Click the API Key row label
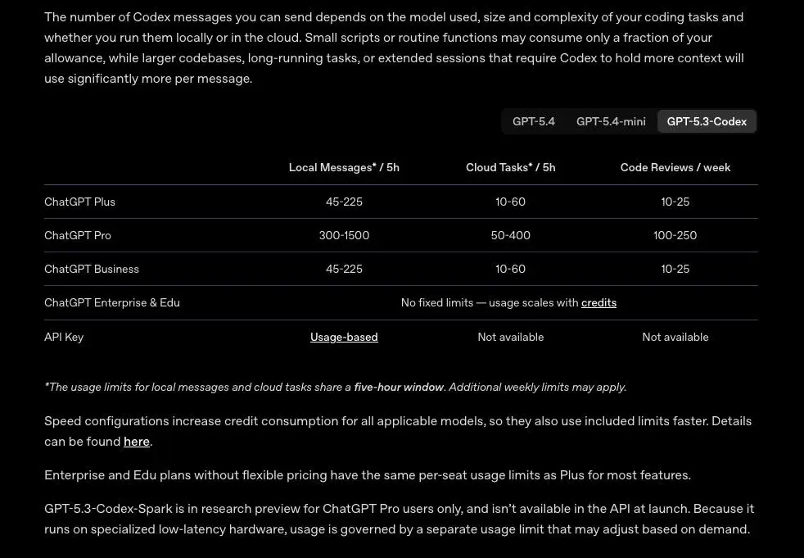 pyautogui.click(x=64, y=337)
